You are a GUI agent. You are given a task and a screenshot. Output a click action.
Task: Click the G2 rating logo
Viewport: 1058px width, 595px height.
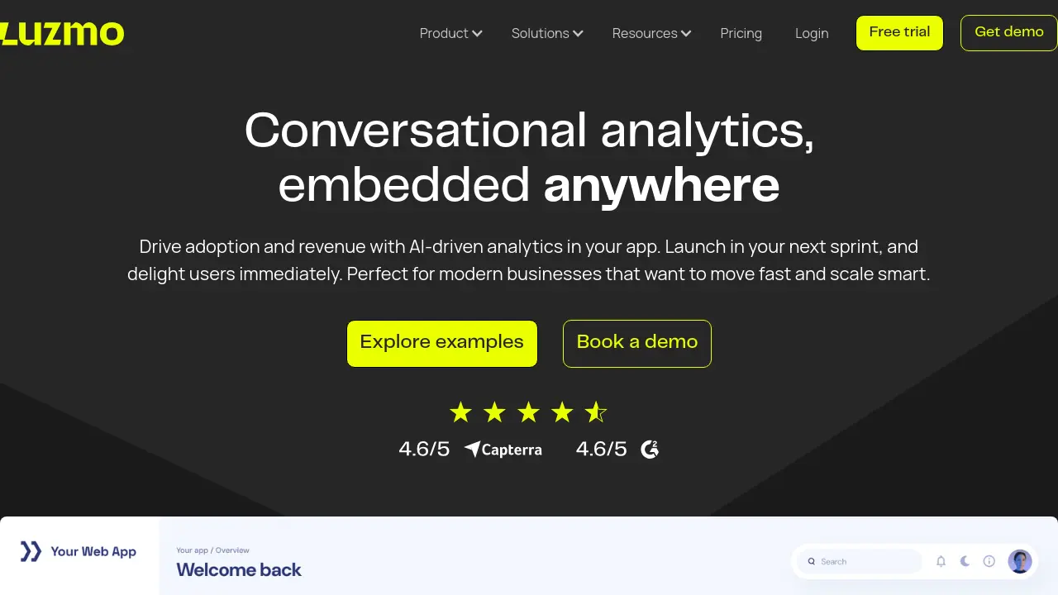(650, 450)
